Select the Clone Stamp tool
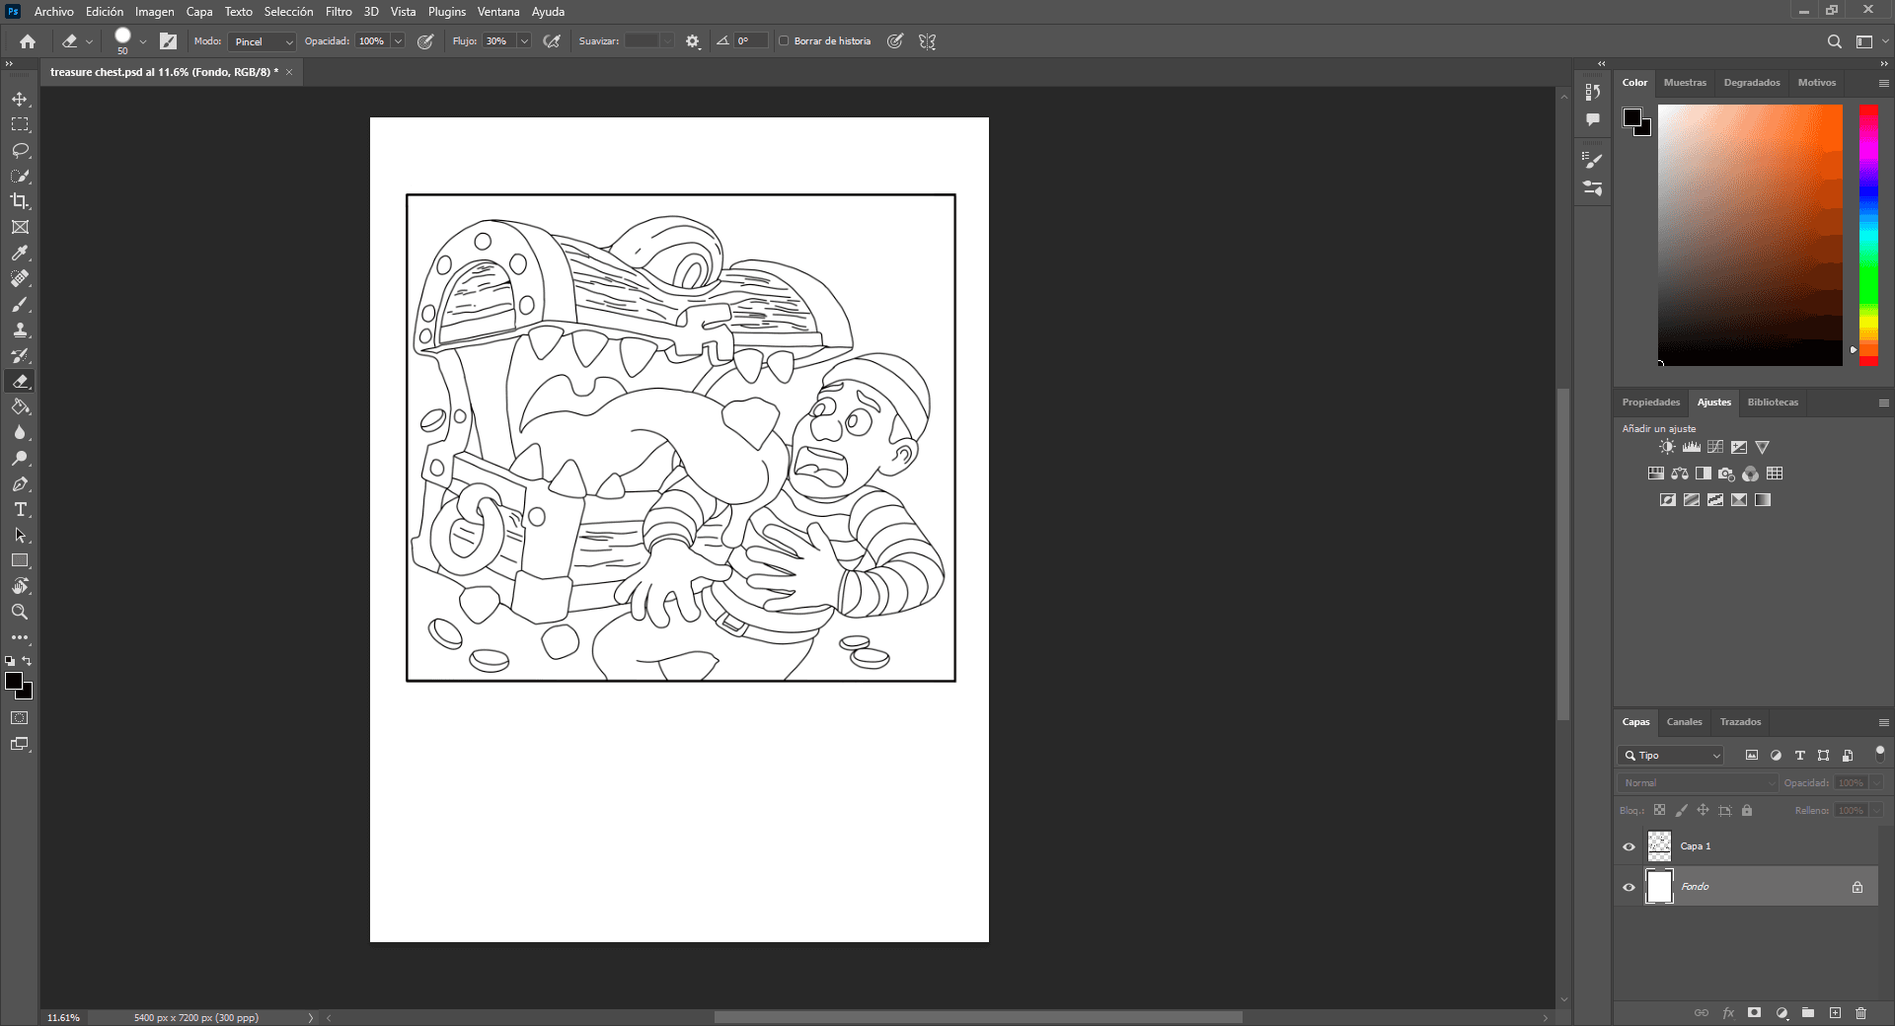This screenshot has width=1895, height=1026. 20,330
